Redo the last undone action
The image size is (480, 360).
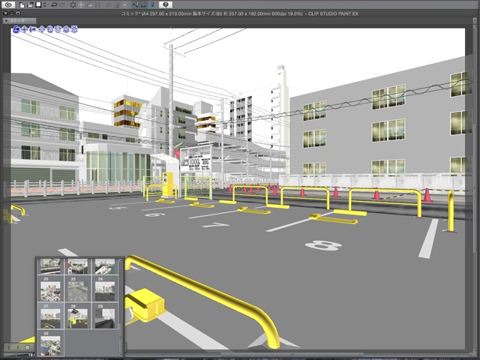(x=62, y=5)
